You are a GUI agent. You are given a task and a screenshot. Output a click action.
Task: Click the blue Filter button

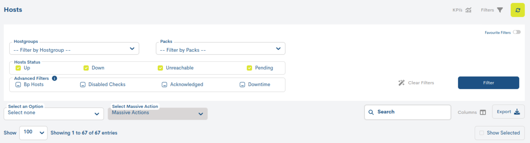(x=489, y=83)
